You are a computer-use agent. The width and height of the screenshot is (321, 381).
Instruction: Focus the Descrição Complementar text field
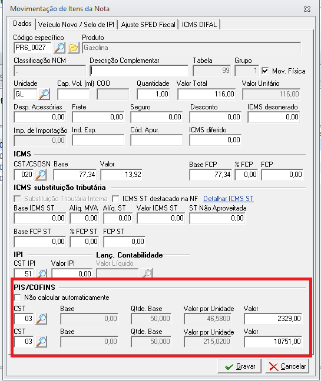[x=139, y=71]
